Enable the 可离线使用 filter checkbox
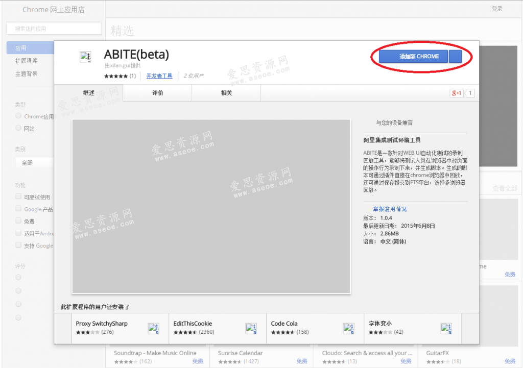523x368 pixels. click(18, 197)
